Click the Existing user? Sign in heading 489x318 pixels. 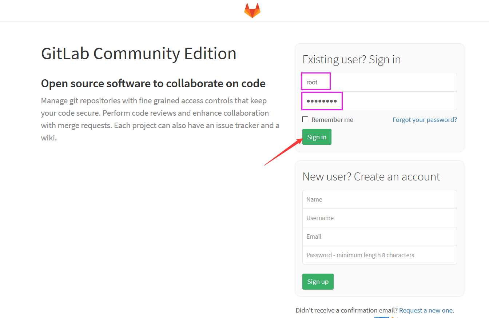point(351,59)
